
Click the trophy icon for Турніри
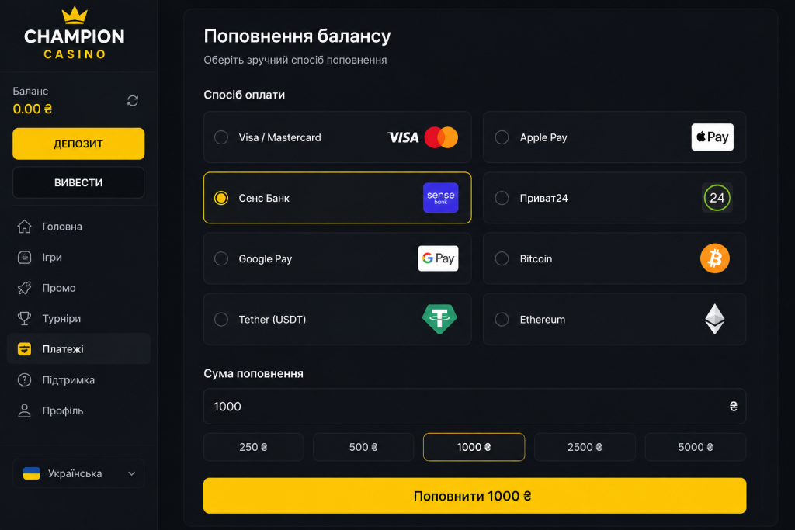coord(24,319)
